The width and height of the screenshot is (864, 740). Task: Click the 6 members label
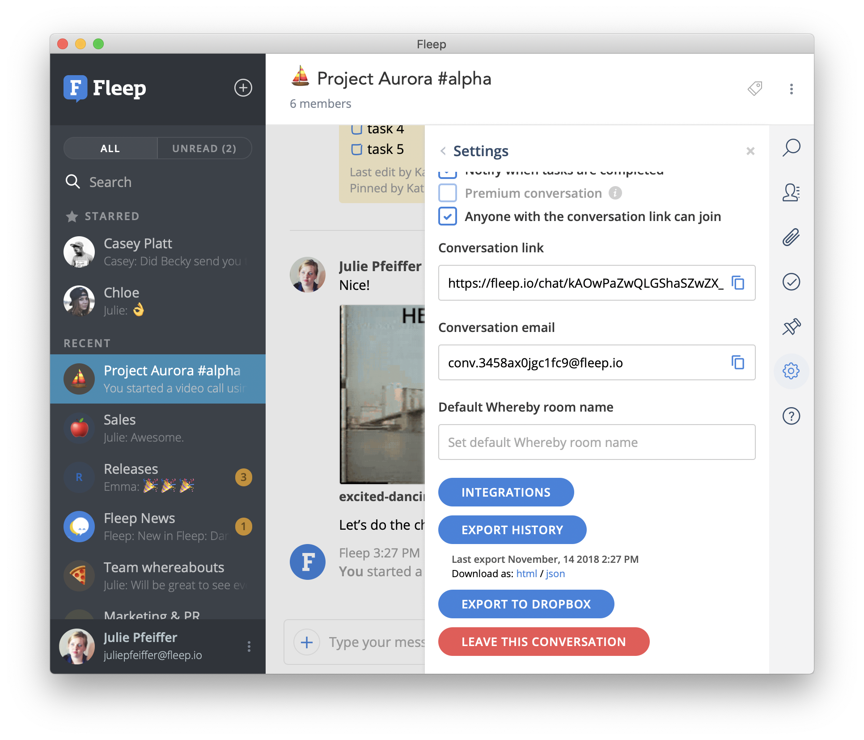[x=320, y=104]
